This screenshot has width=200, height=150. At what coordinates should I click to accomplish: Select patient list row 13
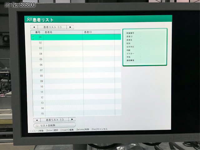pos(77,103)
